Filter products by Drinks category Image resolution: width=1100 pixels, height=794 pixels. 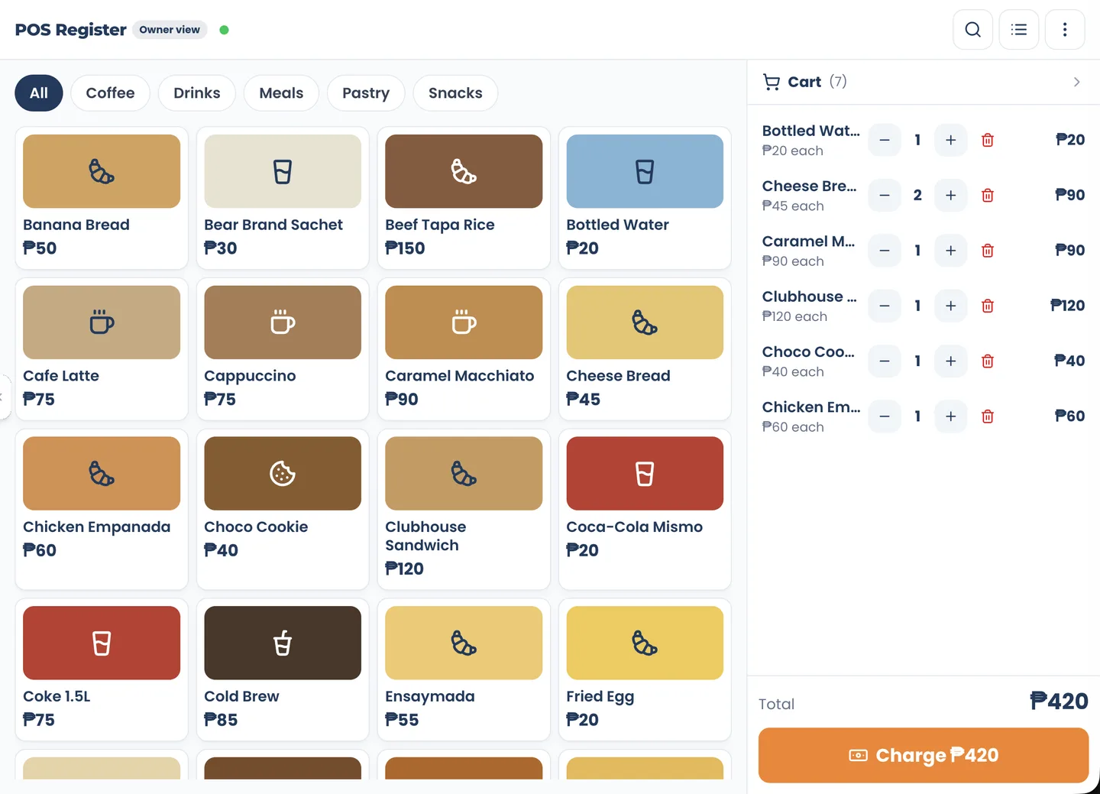197,93
